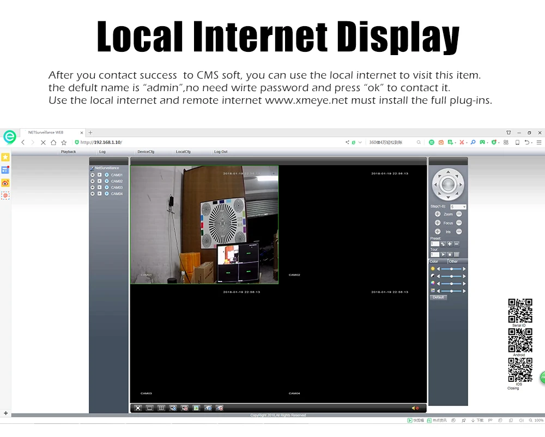Increase Focus with the plus button

pyautogui.click(x=438, y=223)
